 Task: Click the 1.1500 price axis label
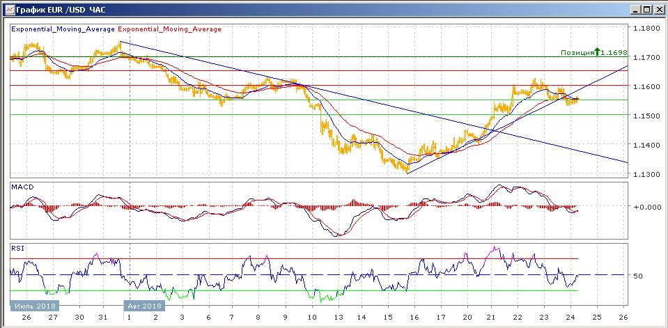[x=645, y=116]
